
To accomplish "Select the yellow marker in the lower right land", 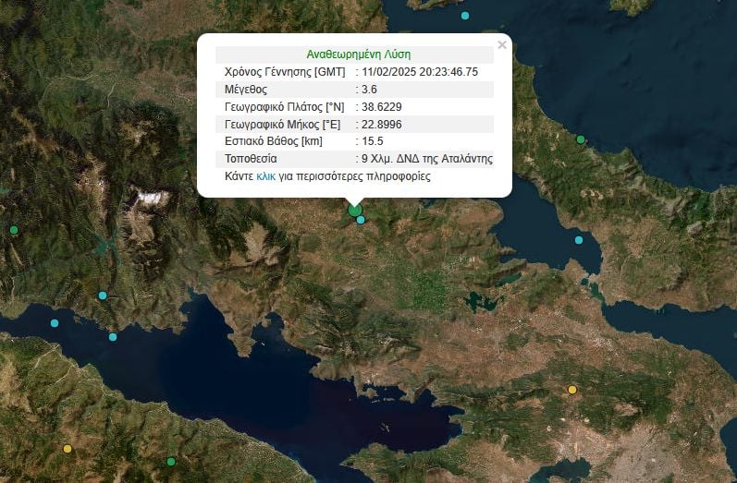I will (x=572, y=390).
